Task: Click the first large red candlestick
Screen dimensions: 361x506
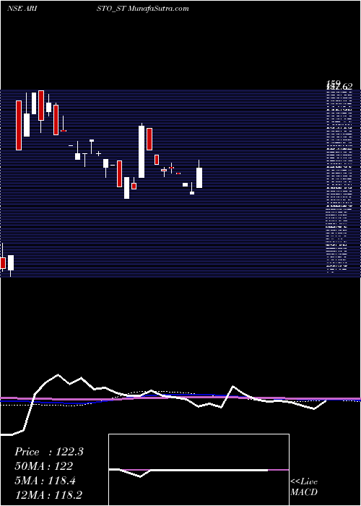Action: point(19,125)
